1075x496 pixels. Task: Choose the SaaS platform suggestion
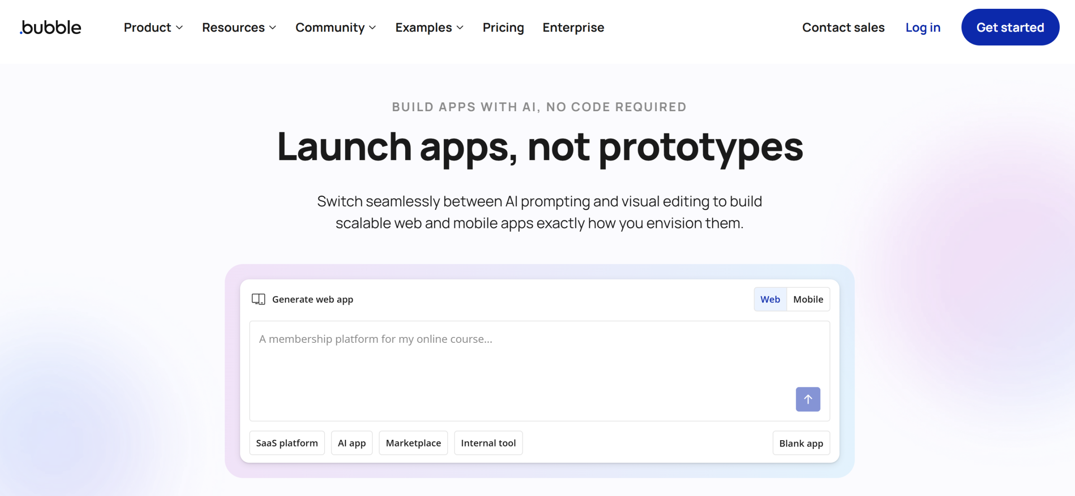(287, 443)
